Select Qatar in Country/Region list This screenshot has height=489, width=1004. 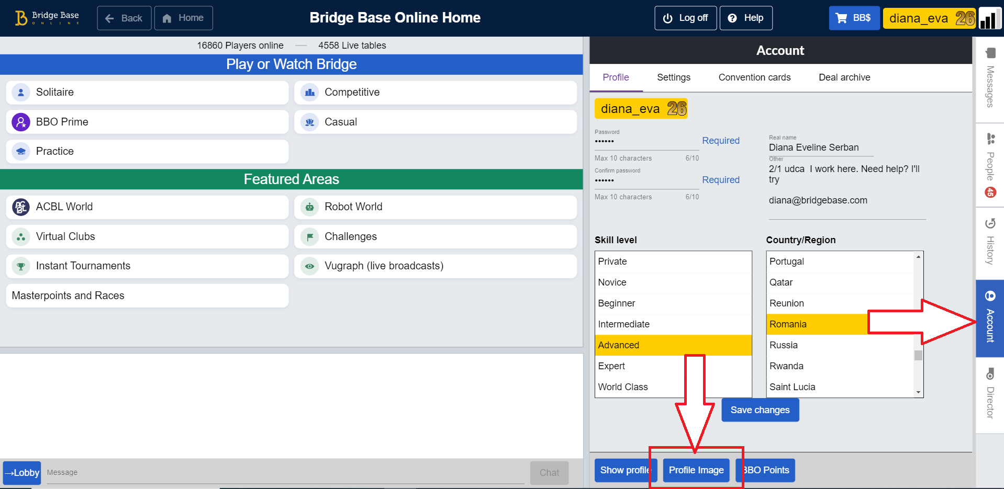[x=840, y=282]
